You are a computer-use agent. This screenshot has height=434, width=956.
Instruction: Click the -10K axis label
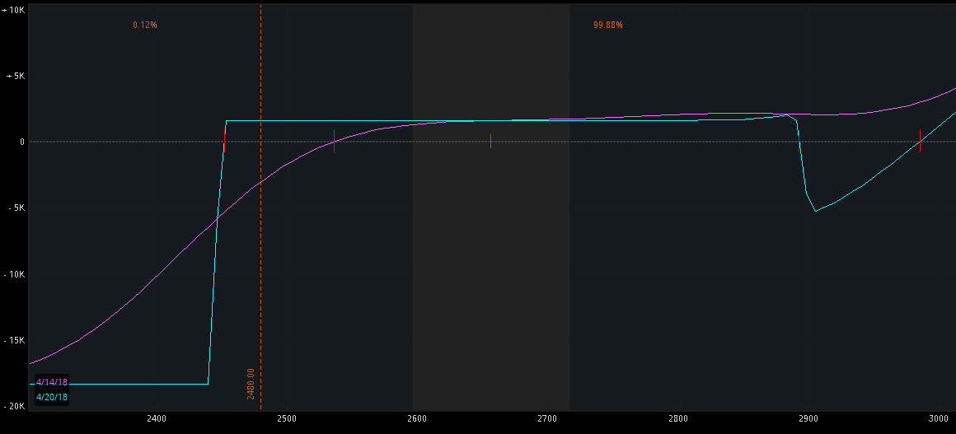point(13,274)
